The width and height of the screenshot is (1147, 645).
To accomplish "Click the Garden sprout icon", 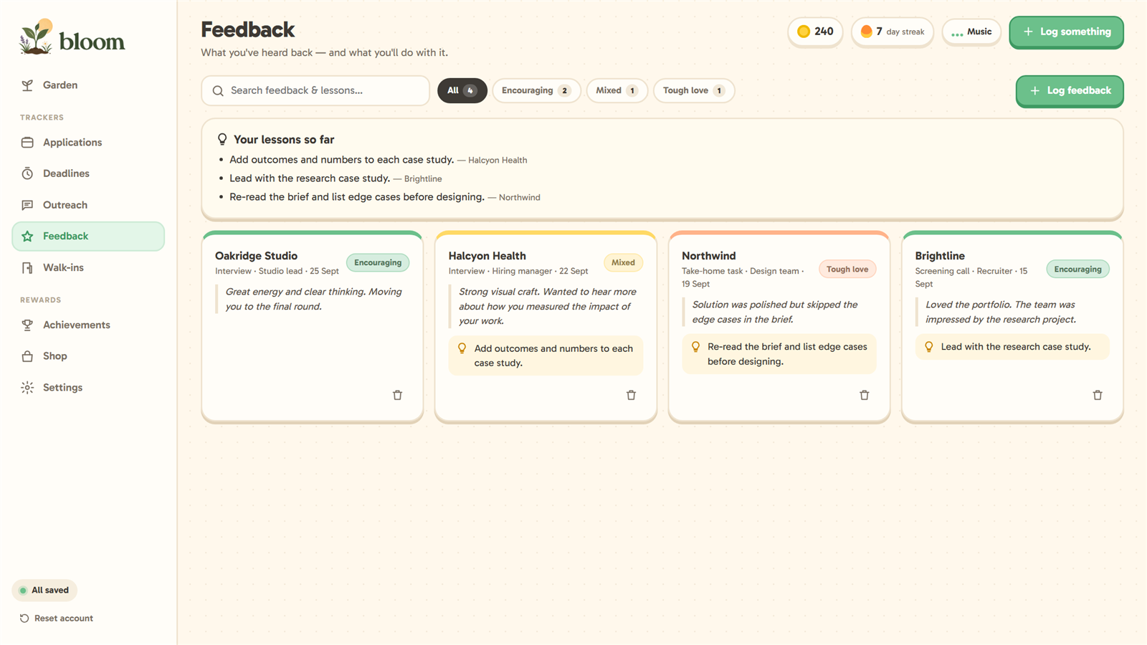I will click(x=27, y=85).
